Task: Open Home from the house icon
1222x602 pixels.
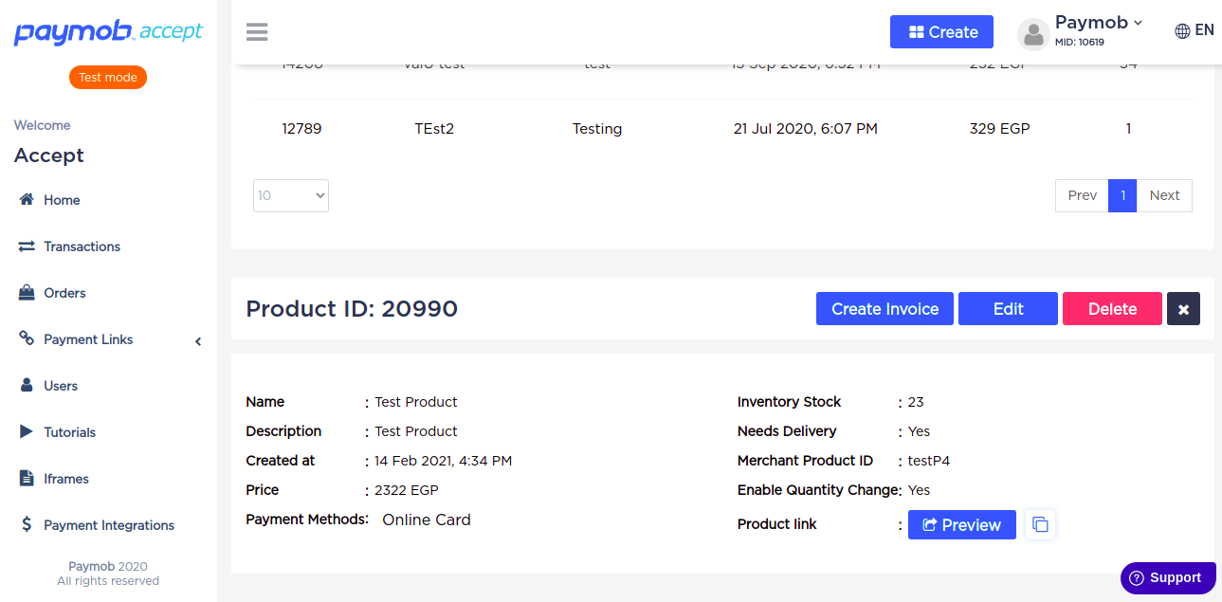Action: click(27, 200)
